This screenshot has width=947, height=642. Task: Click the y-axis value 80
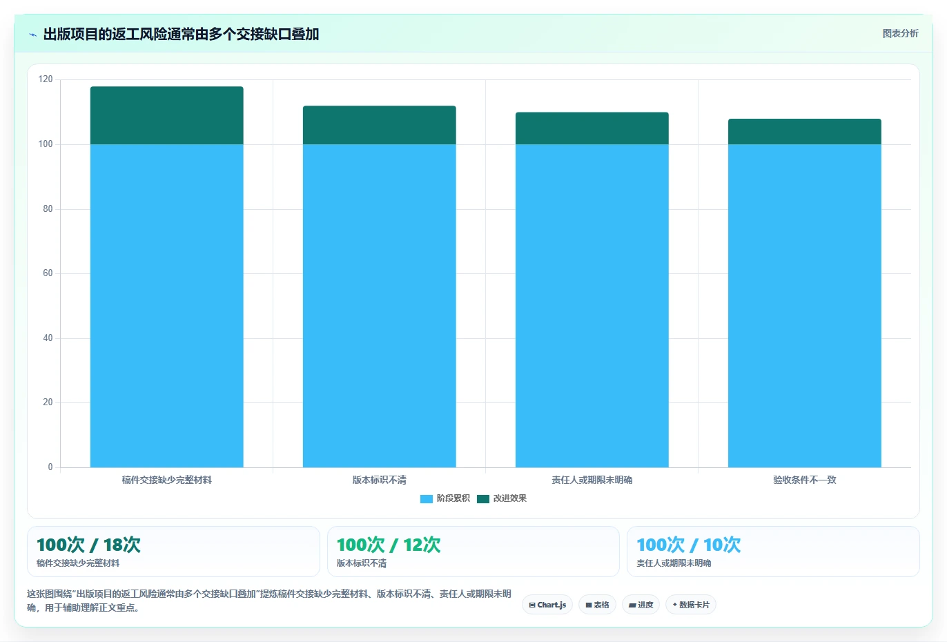pos(48,209)
